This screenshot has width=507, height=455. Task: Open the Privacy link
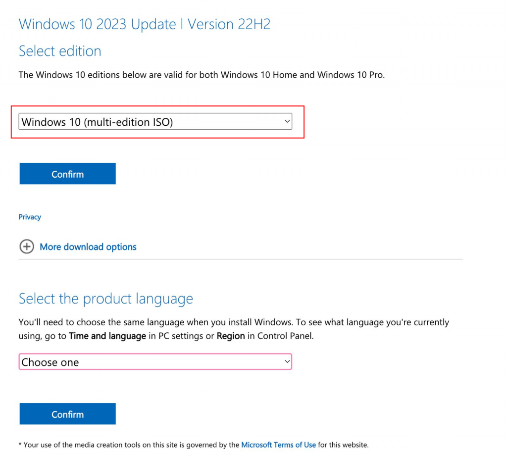pyautogui.click(x=30, y=217)
